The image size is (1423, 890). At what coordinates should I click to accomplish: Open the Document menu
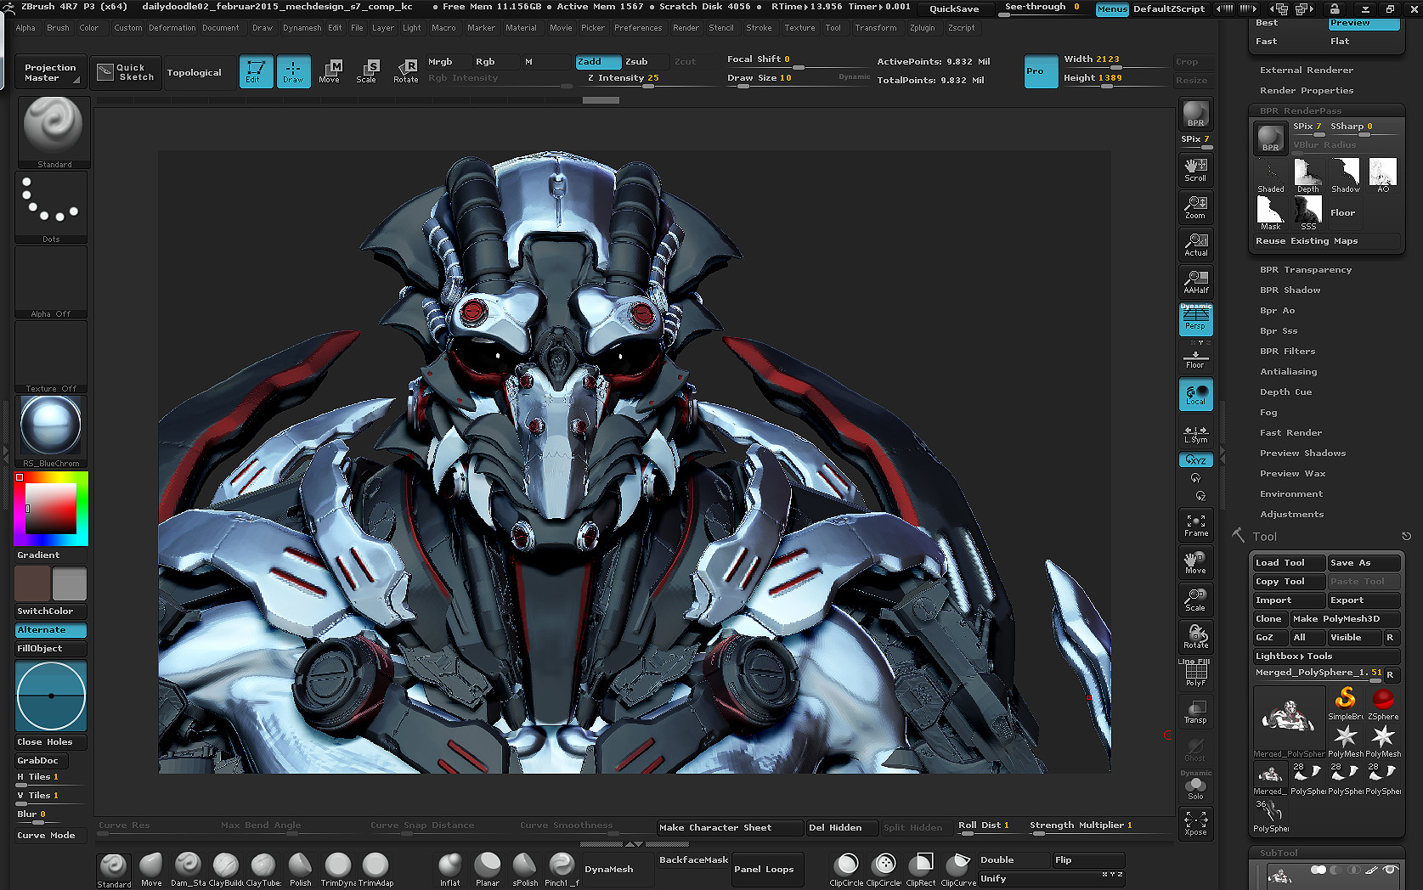220,28
